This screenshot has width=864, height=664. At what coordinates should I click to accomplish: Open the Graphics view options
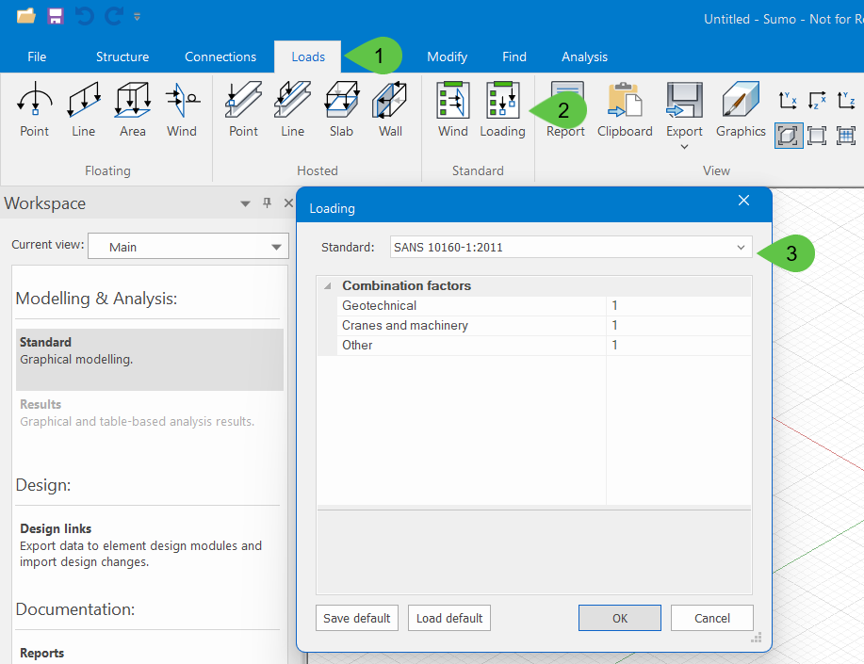pos(741,109)
